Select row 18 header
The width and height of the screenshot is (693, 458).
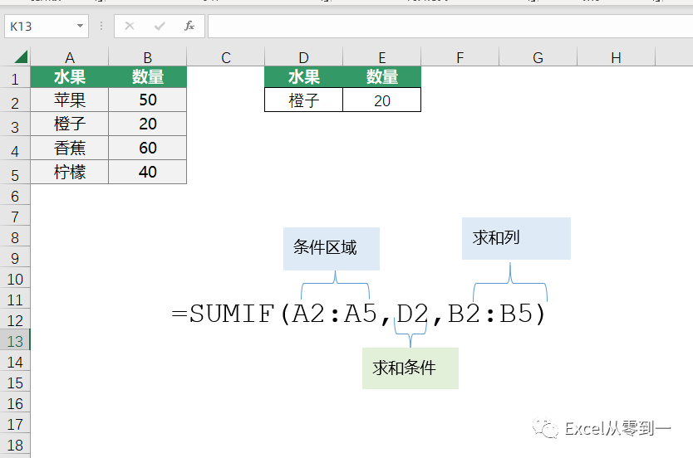(15, 445)
